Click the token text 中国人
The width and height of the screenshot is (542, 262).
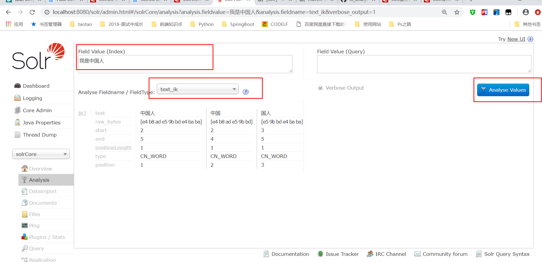coord(148,113)
